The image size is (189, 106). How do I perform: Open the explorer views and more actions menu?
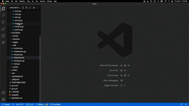point(38,8)
